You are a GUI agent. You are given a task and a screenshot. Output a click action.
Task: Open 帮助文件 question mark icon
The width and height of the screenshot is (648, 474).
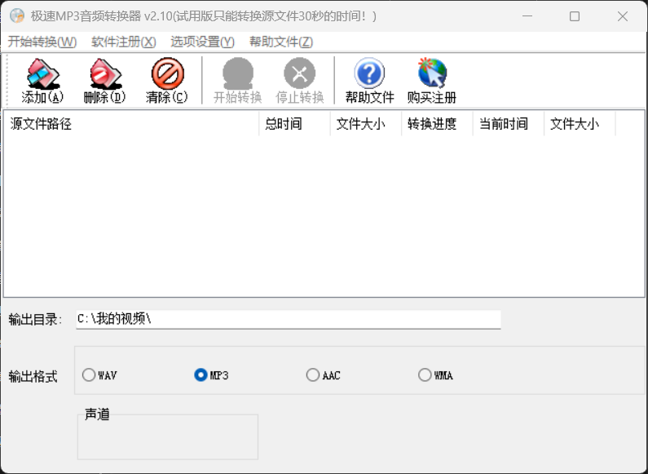click(x=369, y=73)
